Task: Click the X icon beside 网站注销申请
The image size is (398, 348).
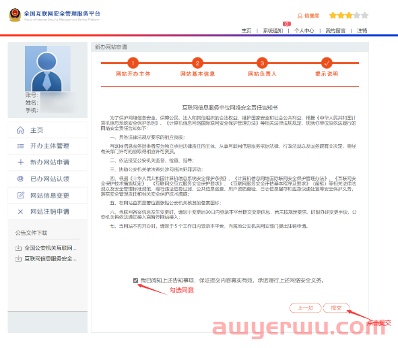Action: 21,212
